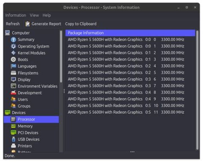Screen dimensions: 203x163
Task: Select the Package Information header row
Action: coord(130,33)
